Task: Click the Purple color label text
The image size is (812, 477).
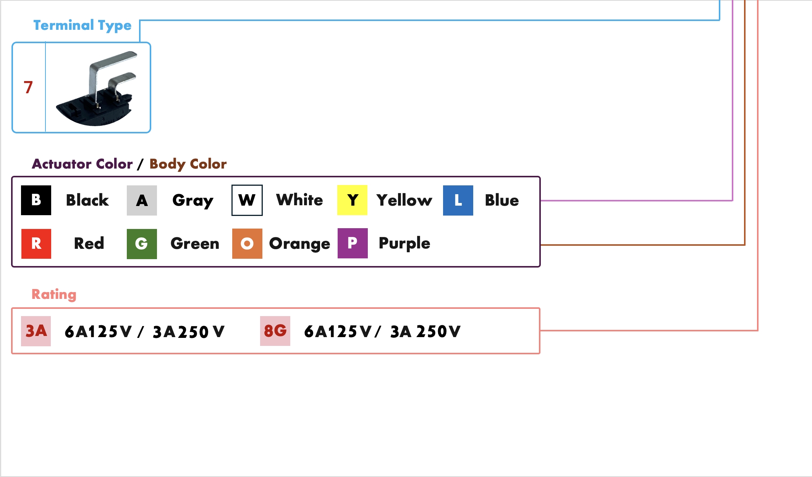Action: pos(404,243)
